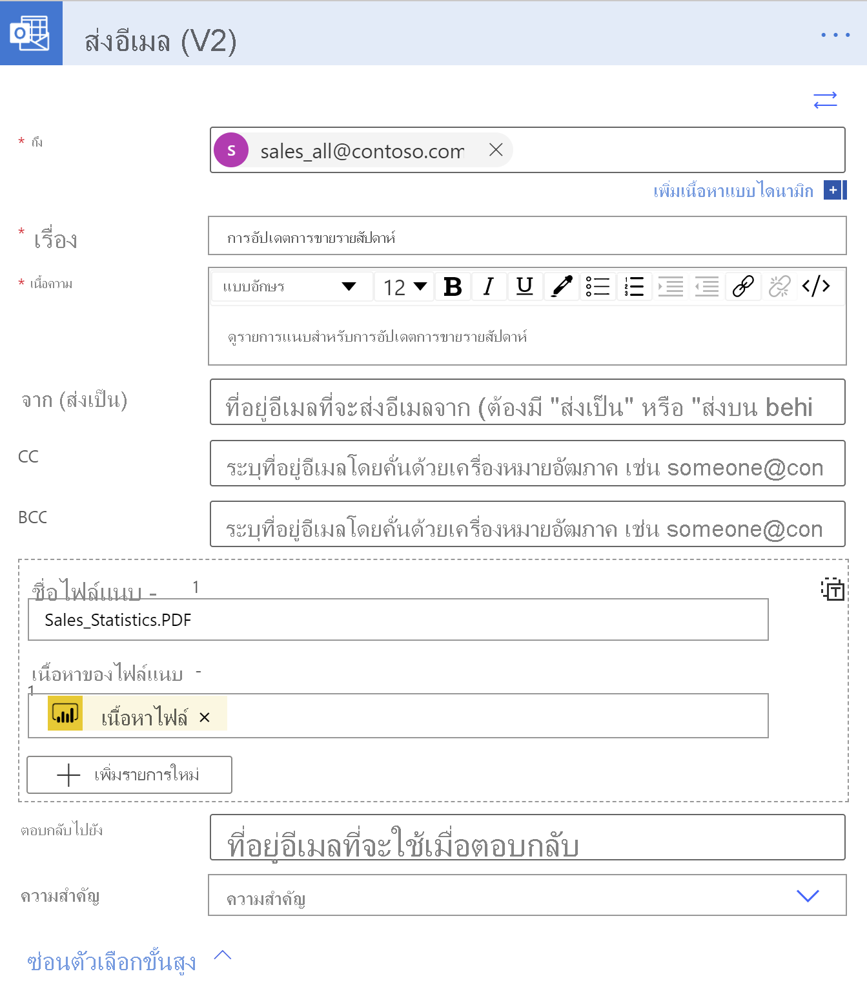Insert a hyperlink
The image size is (867, 998).
(x=743, y=286)
